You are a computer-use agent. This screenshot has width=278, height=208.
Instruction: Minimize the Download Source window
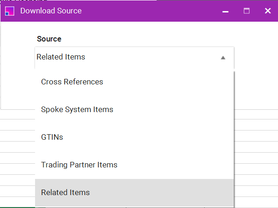click(225, 11)
